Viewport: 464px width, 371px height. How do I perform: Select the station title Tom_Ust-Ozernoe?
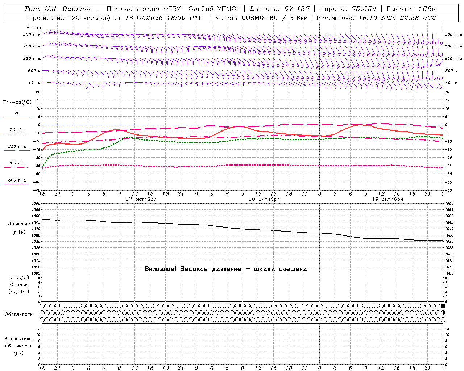tap(58, 9)
